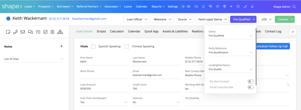The height and width of the screenshot is (110, 301).
Task: Open the checklist icon in top bar
Action: point(218,7)
